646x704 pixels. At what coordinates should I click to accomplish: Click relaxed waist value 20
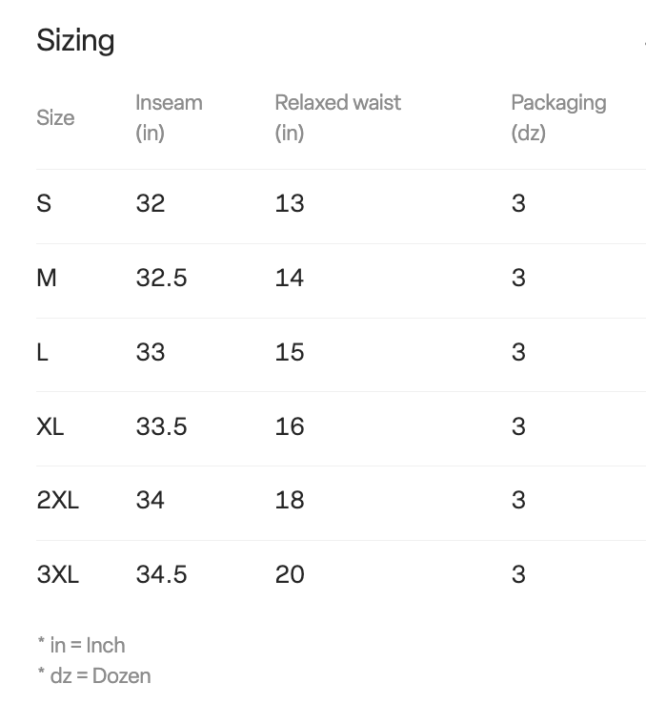click(290, 574)
